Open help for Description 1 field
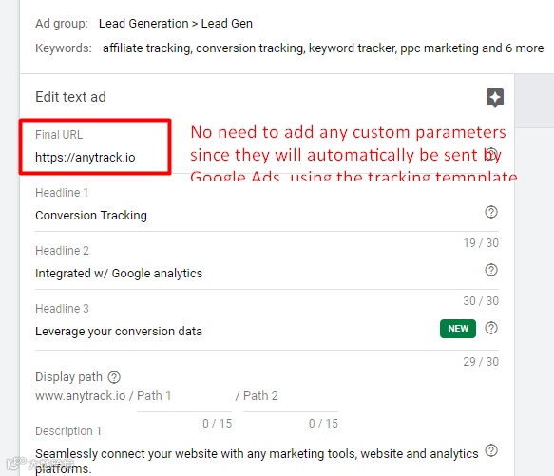This screenshot has height=476, width=554. click(491, 450)
